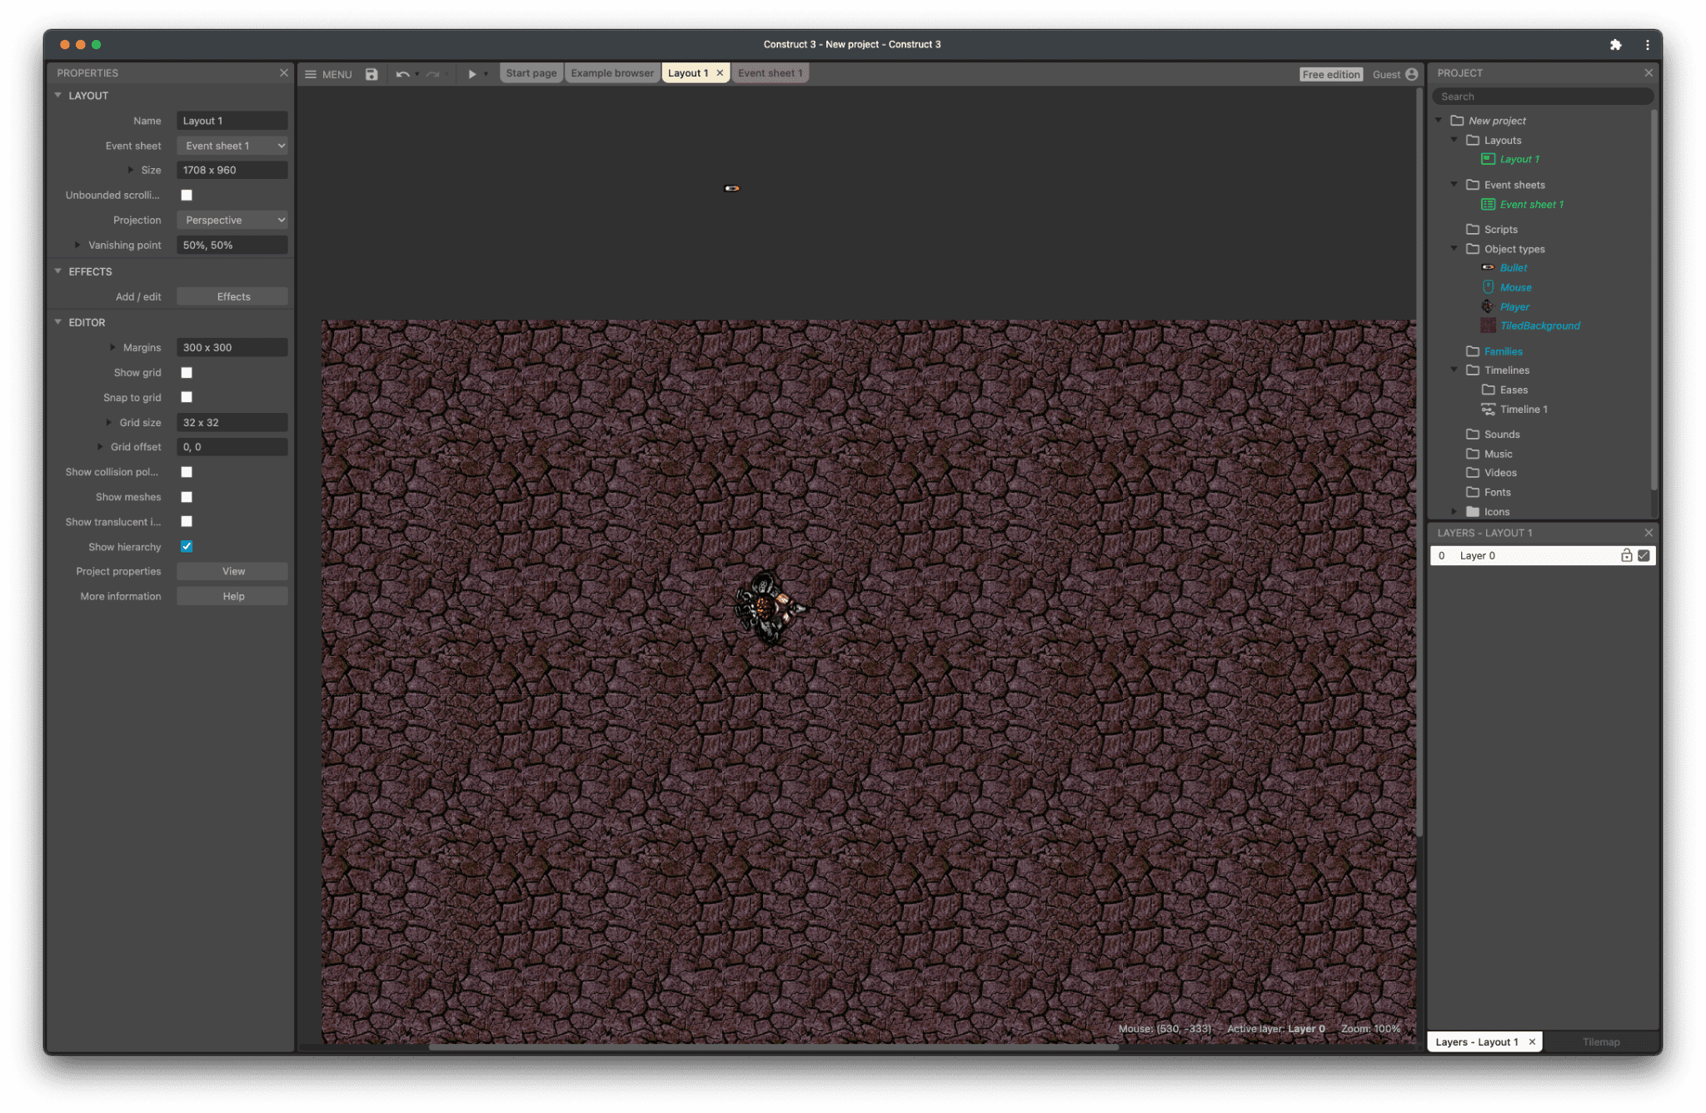Enable Snap to grid checkbox

tap(187, 398)
